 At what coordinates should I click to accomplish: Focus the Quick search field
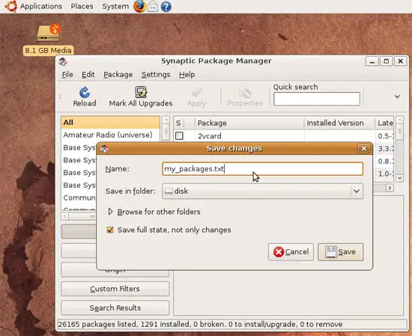[x=317, y=99]
